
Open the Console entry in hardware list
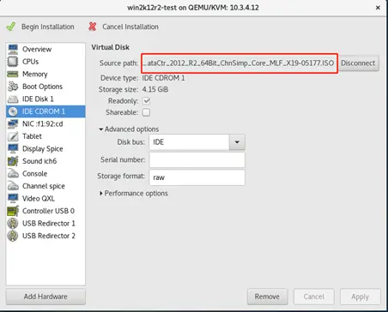(x=45, y=173)
